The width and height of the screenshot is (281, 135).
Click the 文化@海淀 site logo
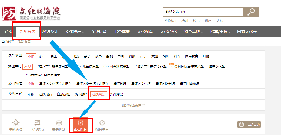click(31, 13)
